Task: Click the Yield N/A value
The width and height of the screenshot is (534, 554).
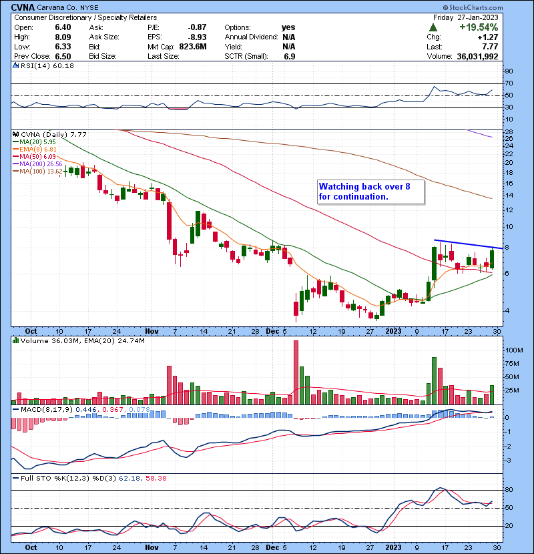Action: [x=289, y=47]
